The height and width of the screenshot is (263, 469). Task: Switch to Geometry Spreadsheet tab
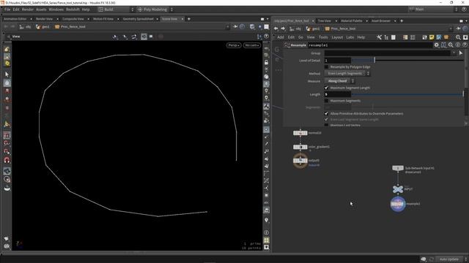[139, 19]
